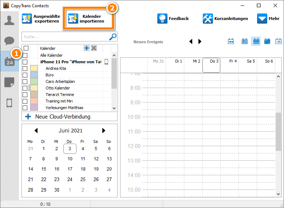Select the Tierarzt Termine calendar row
Screen dimensions: 284x208
point(67,95)
